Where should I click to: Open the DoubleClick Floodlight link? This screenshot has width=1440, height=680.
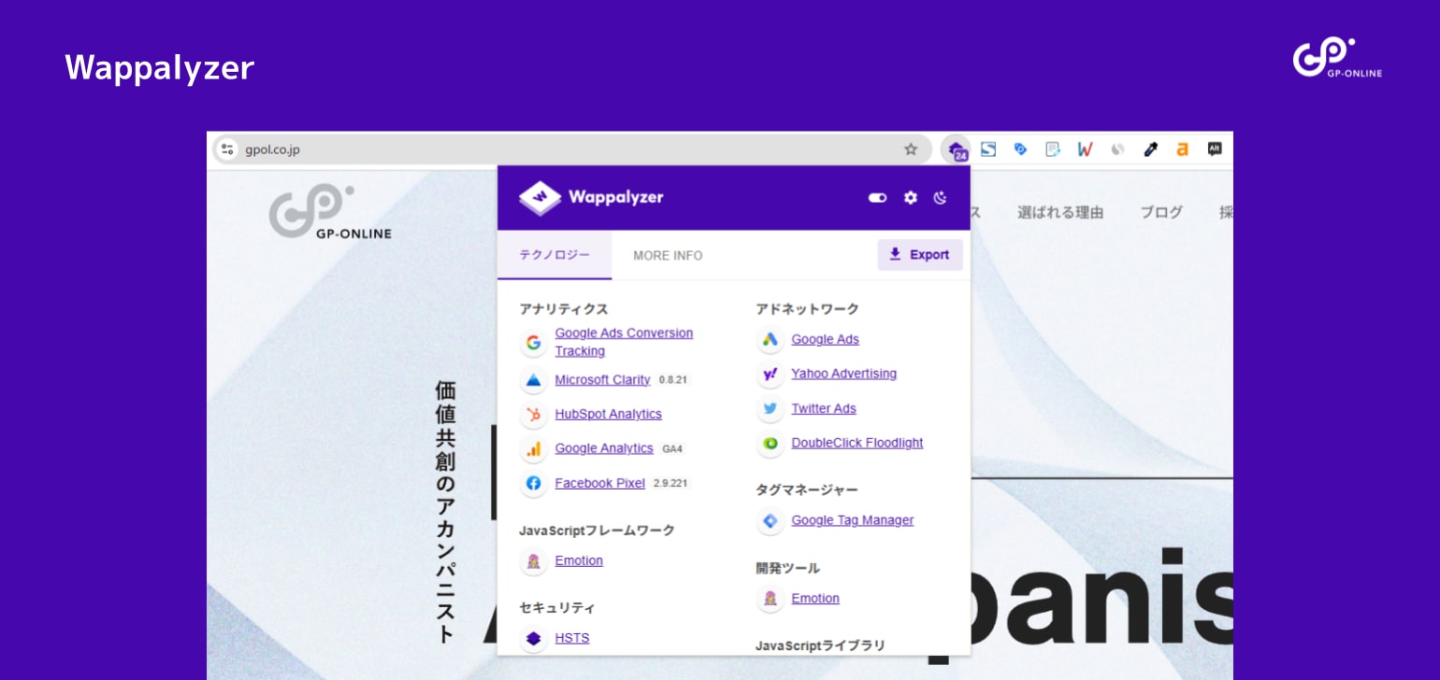(x=857, y=443)
